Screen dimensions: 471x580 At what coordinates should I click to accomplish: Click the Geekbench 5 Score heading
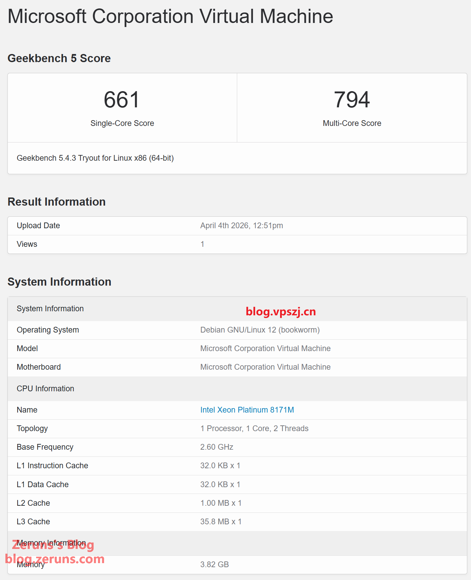[59, 58]
